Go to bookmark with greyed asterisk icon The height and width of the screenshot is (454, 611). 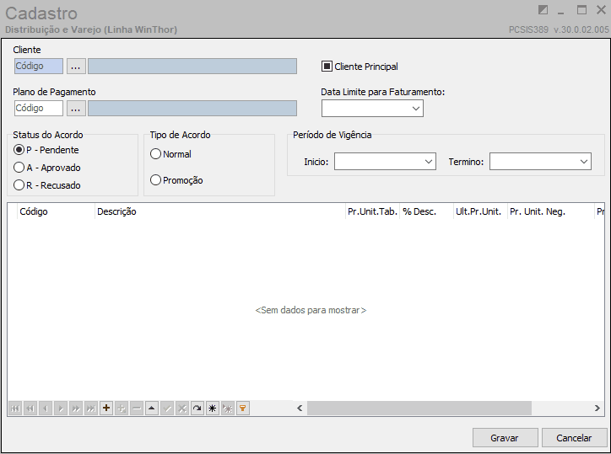228,409
